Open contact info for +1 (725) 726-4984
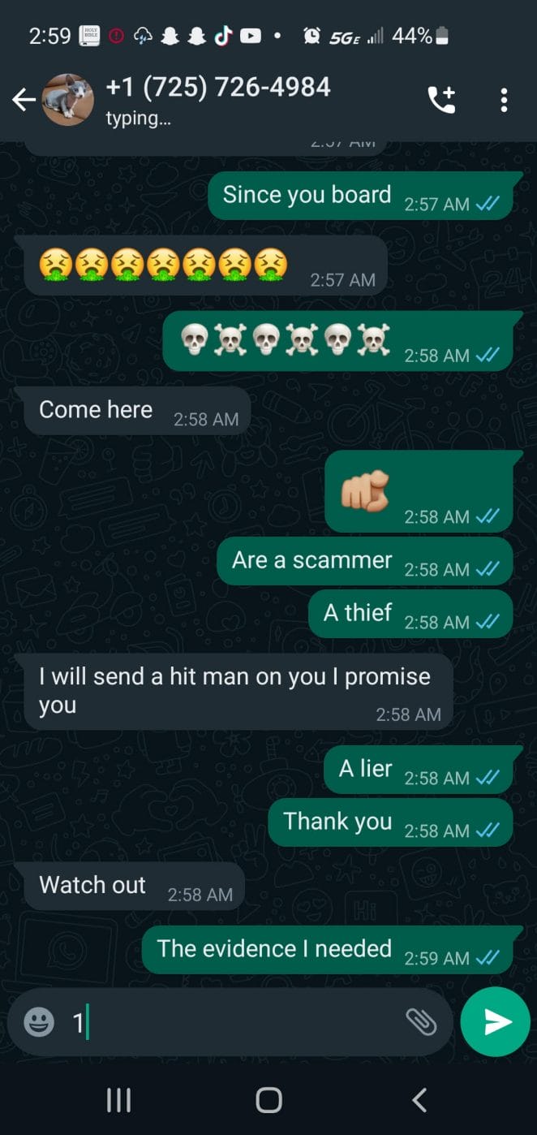The height and width of the screenshot is (1135, 537). click(217, 87)
